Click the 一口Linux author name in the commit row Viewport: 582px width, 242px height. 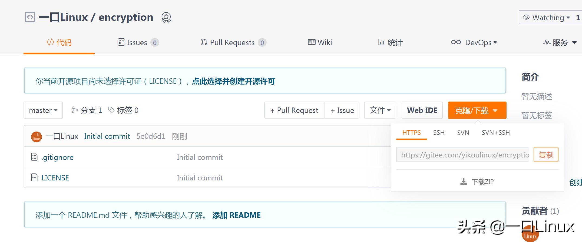62,136
